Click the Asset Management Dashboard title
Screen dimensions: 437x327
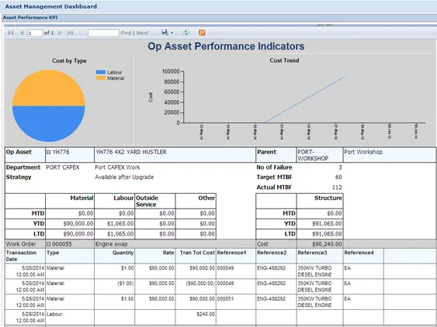51,6
